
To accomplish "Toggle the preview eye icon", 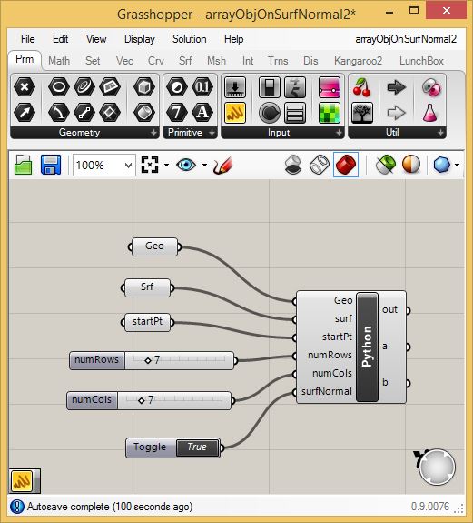I will [x=186, y=165].
